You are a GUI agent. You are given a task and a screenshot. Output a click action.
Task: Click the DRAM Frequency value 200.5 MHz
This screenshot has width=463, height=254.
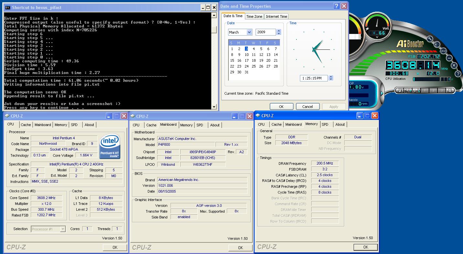325,164
